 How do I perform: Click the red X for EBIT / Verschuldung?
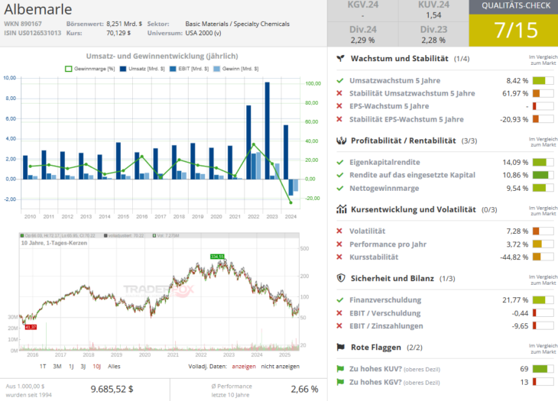click(339, 313)
